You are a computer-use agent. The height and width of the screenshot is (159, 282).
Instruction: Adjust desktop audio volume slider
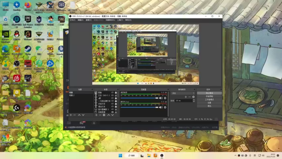(139, 98)
